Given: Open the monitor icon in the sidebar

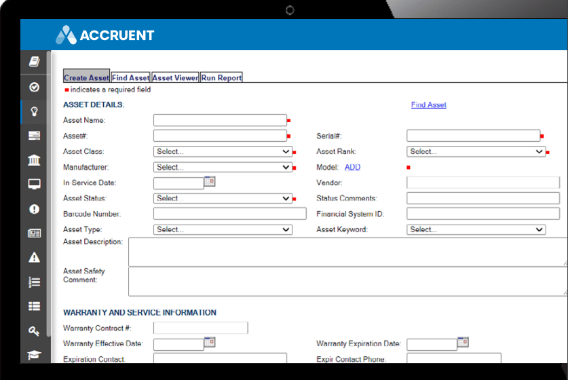Looking at the screenshot, I should coord(34,185).
